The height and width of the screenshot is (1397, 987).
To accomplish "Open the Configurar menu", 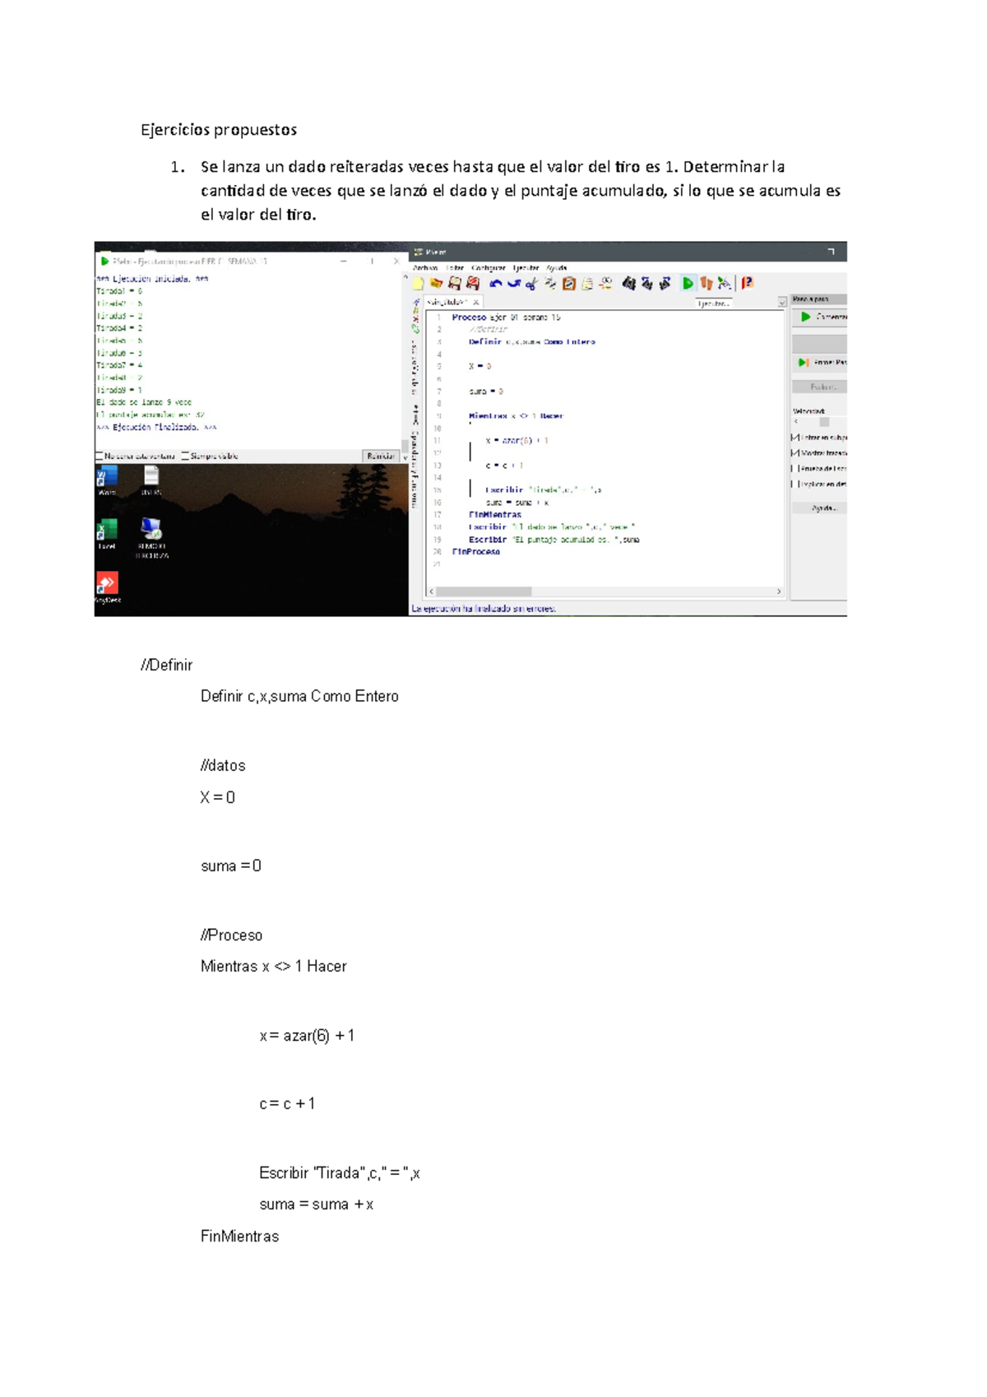I will click(488, 268).
